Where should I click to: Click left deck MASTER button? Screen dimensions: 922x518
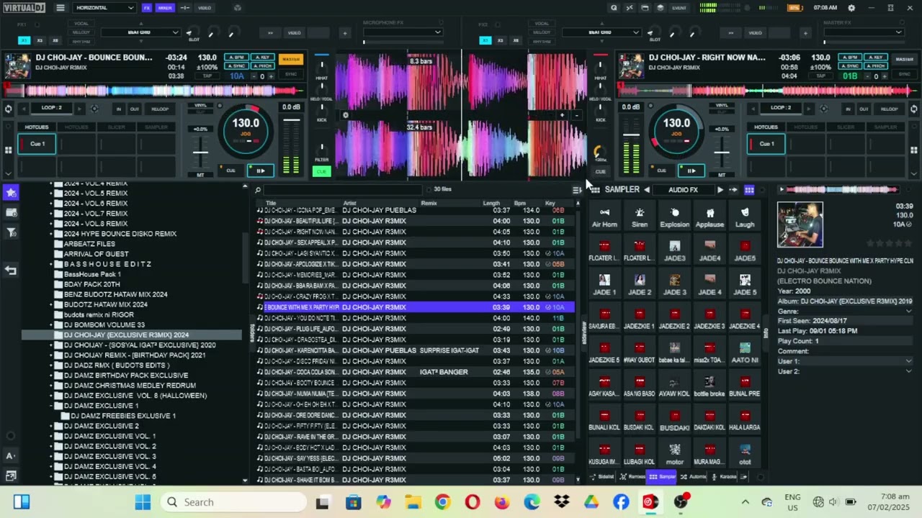[x=291, y=59]
